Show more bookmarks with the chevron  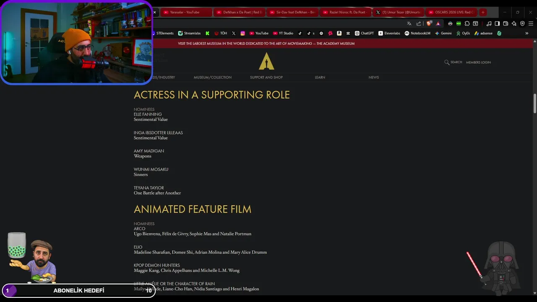point(527,33)
